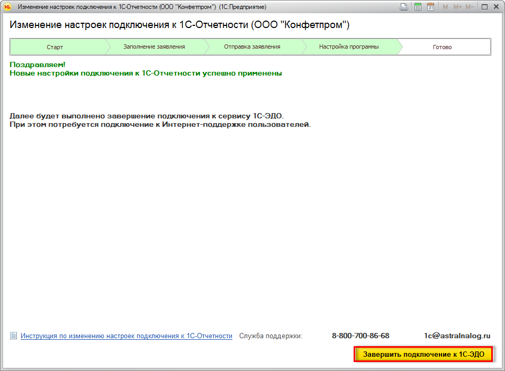This screenshot has width=505, height=371.
Task: Click the 1C application logo icon
Action: coord(7,7)
